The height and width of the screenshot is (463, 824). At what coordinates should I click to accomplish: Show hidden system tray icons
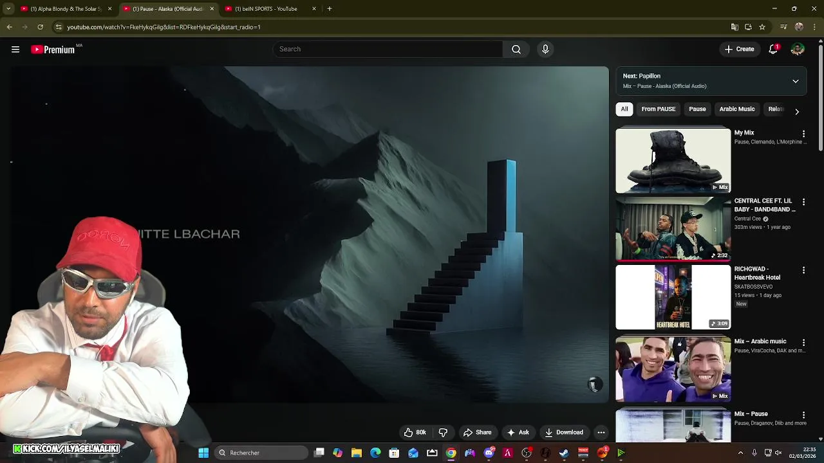(740, 453)
